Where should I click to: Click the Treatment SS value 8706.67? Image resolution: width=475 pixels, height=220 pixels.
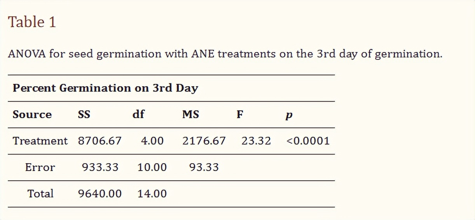click(100, 141)
